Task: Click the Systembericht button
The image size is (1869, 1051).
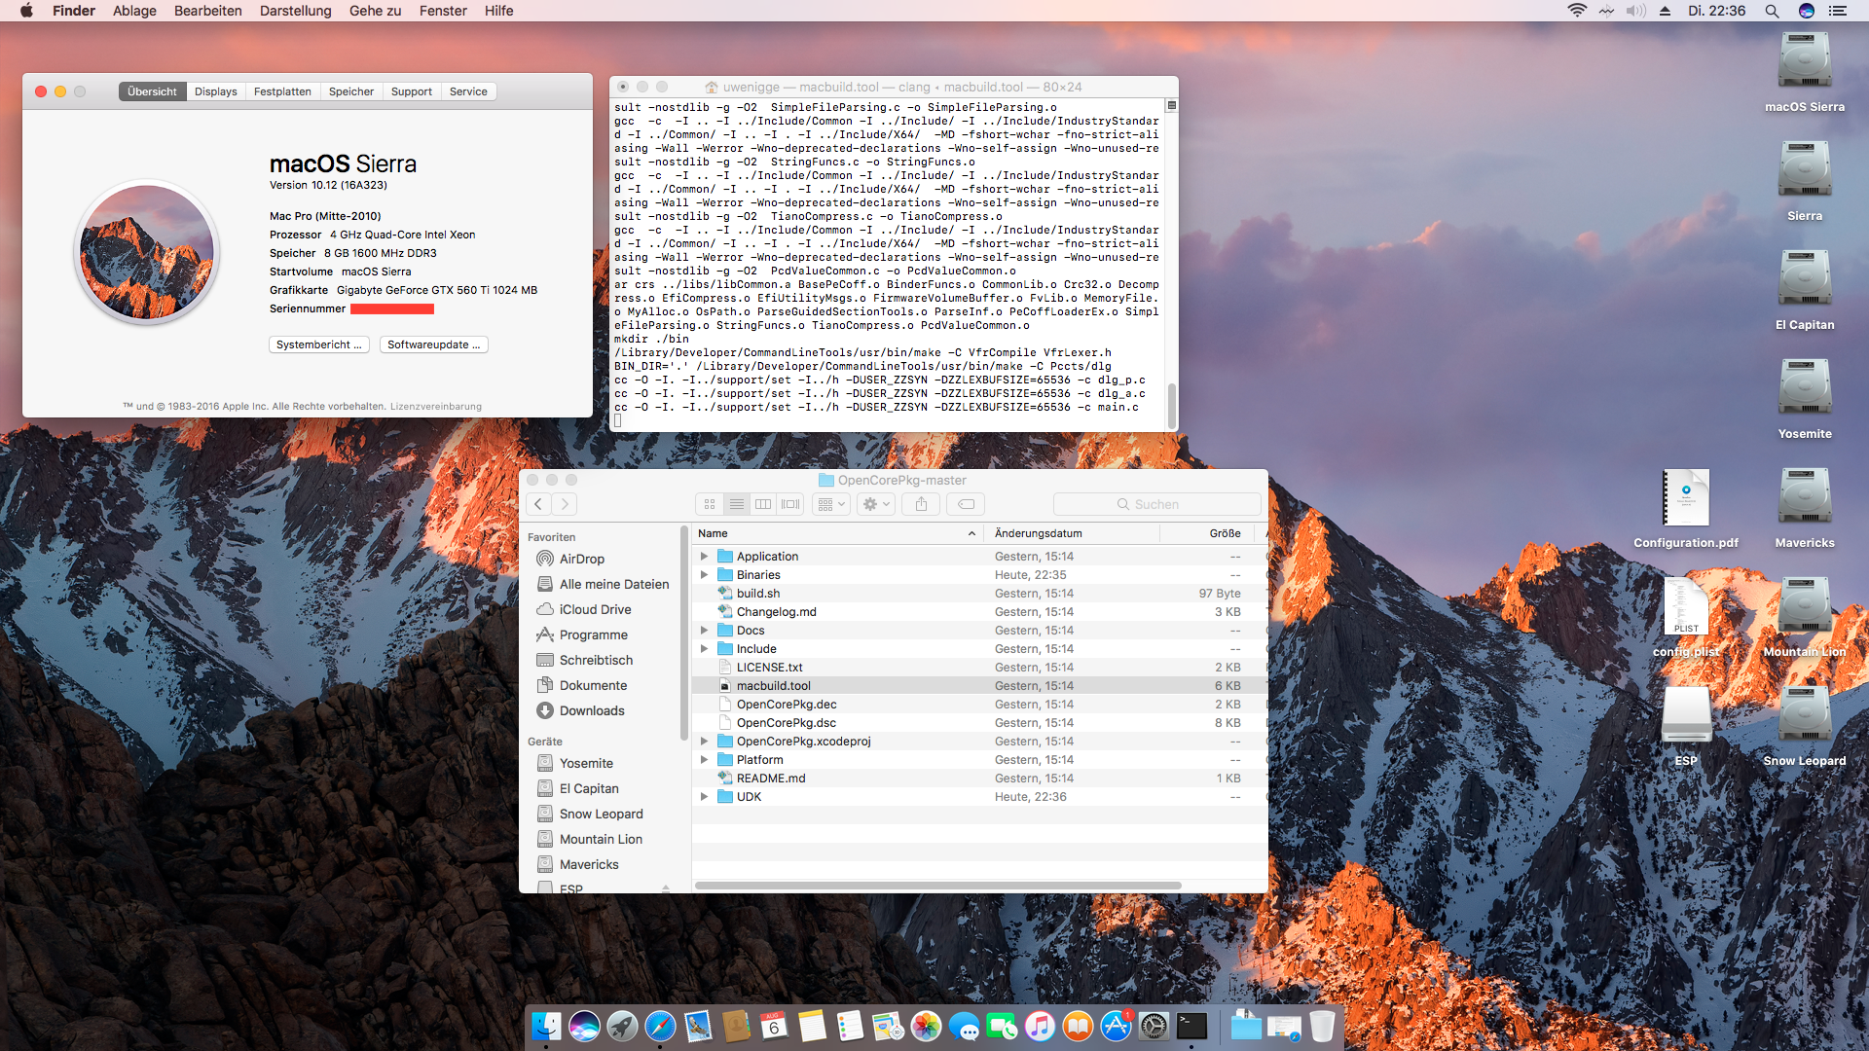Action: 318,344
